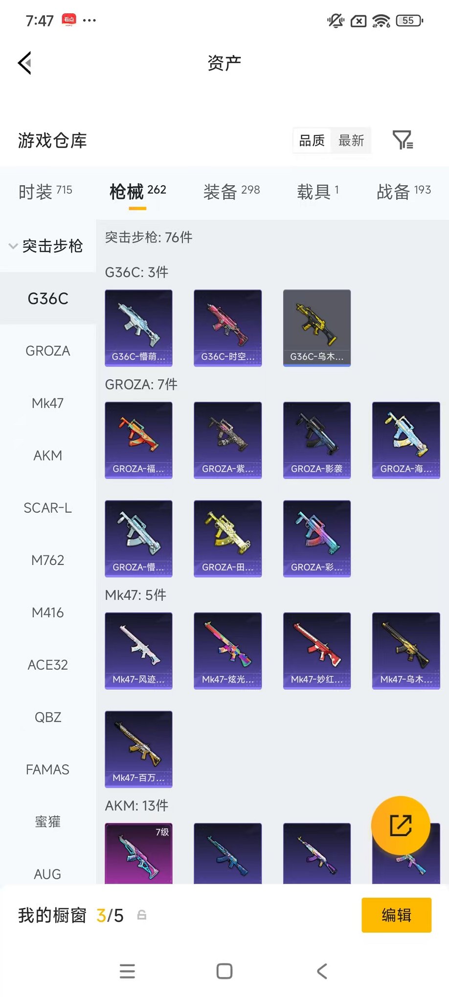Open the 战备 193 tab
449x997 pixels.
click(404, 192)
